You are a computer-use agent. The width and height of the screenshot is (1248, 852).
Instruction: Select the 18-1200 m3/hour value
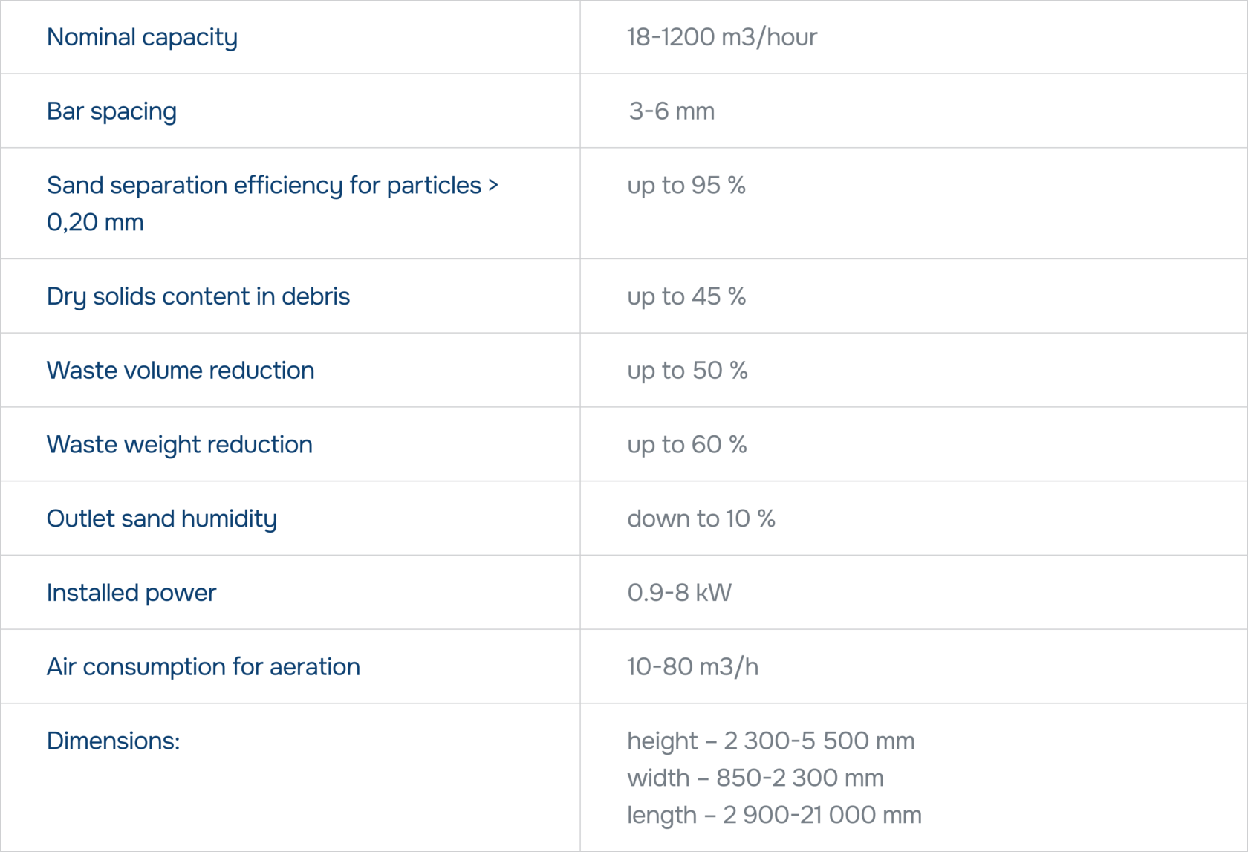[721, 37]
